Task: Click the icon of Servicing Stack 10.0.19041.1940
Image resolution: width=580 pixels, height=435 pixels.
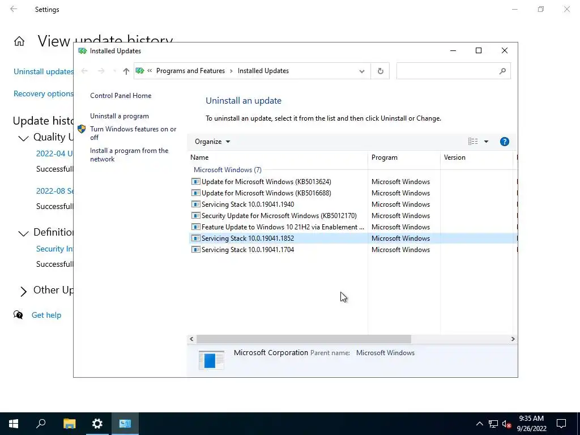Action: point(195,204)
